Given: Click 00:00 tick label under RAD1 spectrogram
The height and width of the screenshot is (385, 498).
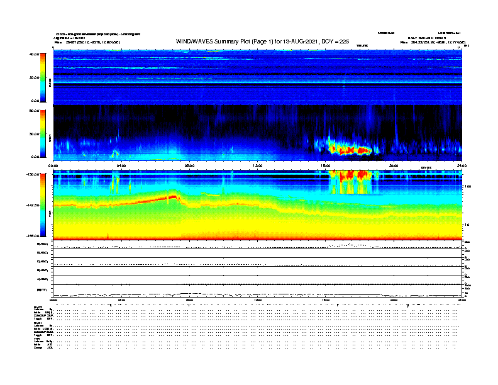Looking at the screenshot, I should 53,165.
